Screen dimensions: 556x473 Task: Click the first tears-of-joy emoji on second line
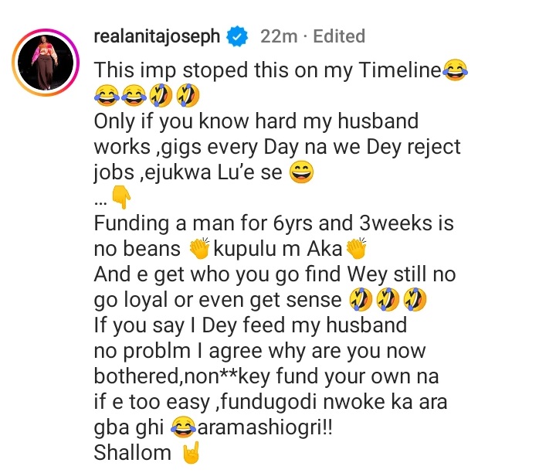[x=107, y=96]
